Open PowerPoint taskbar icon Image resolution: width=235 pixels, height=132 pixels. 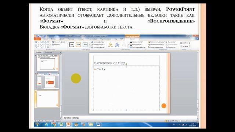69,125
